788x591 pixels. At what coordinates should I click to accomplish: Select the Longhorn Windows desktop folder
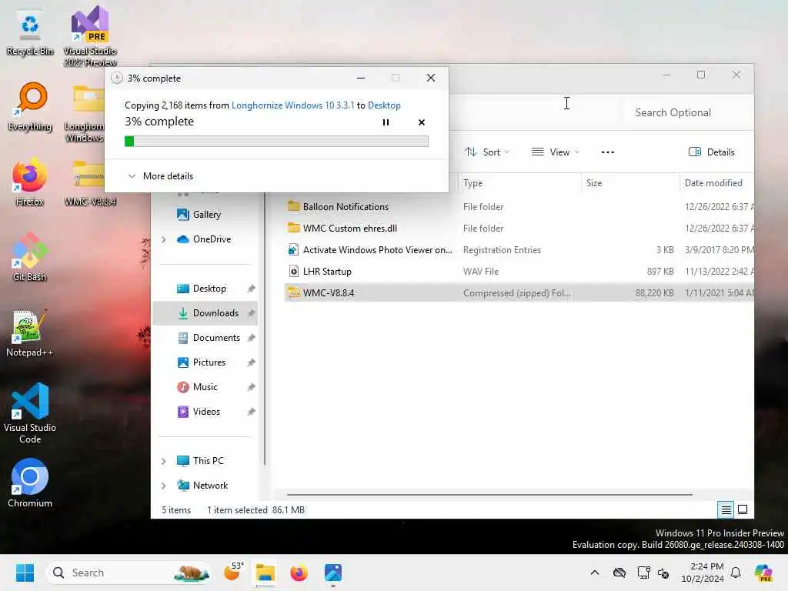[x=85, y=115]
